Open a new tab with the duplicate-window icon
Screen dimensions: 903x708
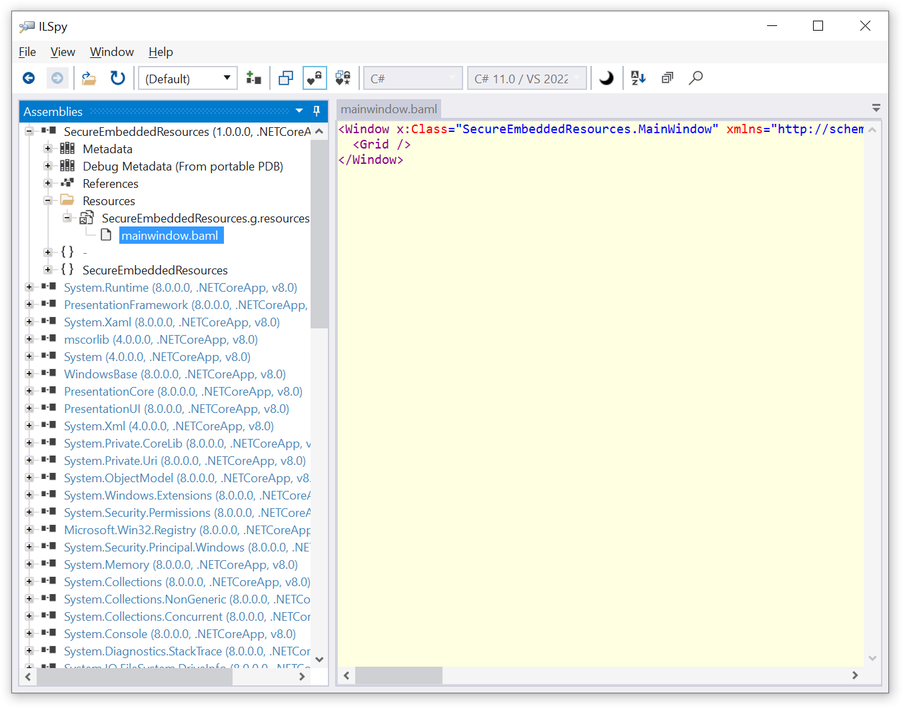click(x=285, y=78)
